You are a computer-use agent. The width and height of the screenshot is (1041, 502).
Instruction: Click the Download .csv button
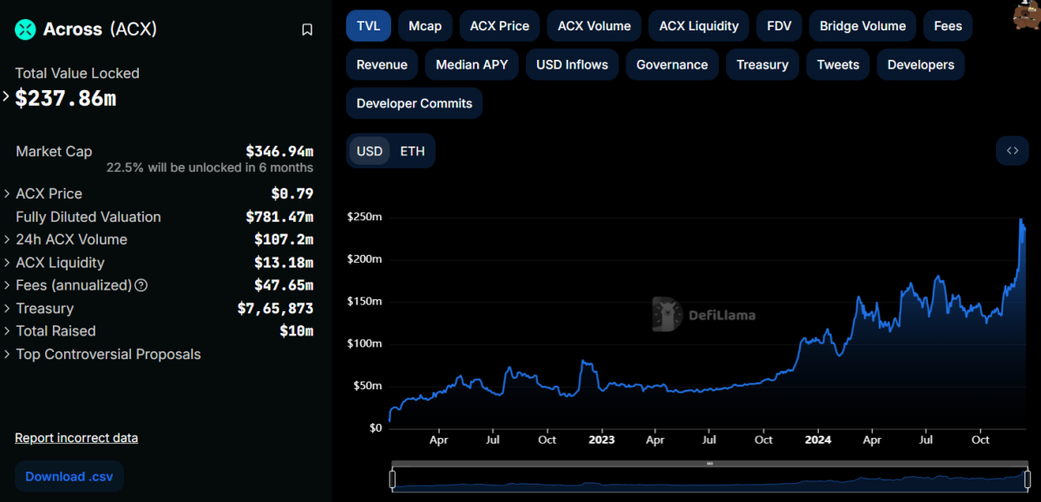coord(69,477)
